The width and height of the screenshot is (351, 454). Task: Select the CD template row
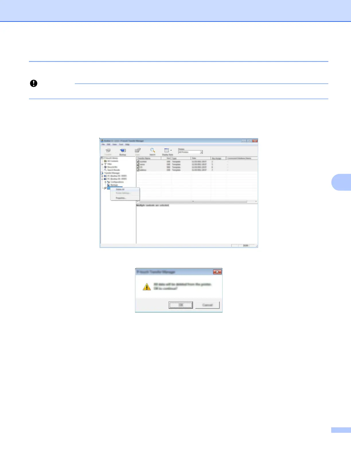197,167
